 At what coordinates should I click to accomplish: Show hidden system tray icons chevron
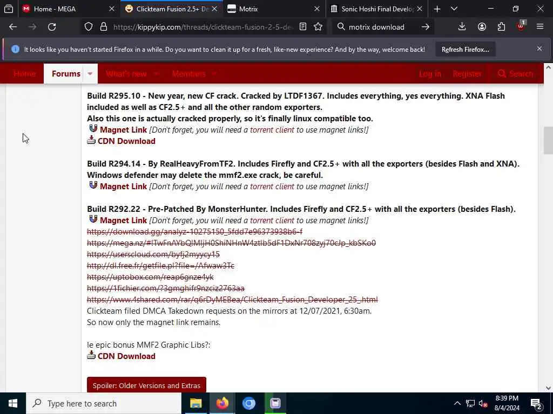[x=457, y=403]
